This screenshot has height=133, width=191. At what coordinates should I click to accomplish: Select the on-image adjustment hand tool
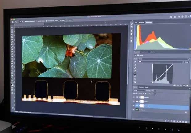135,62
